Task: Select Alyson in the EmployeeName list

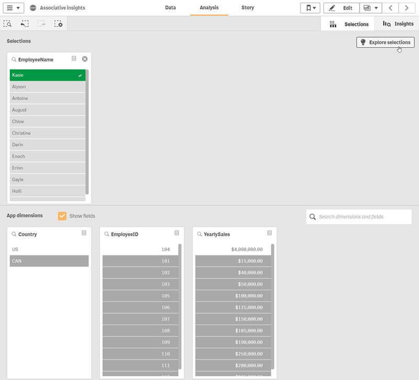Action: point(47,86)
